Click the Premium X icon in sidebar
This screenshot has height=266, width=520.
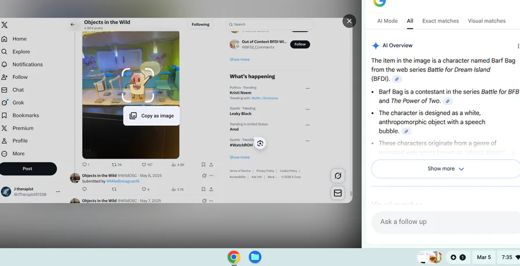pyautogui.click(x=4, y=128)
